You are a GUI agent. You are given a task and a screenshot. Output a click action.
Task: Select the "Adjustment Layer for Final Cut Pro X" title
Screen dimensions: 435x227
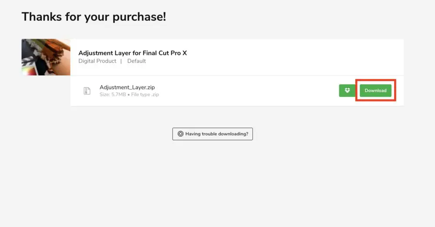tap(132, 53)
